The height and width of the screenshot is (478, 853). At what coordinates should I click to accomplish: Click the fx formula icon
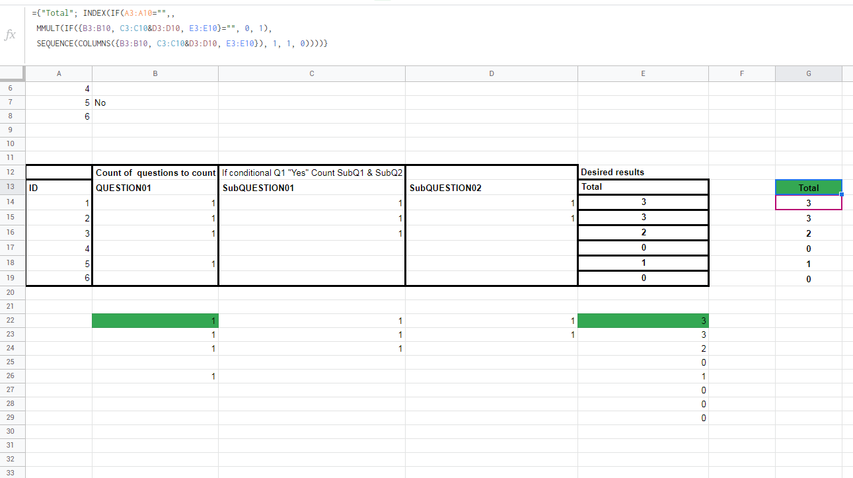point(10,35)
